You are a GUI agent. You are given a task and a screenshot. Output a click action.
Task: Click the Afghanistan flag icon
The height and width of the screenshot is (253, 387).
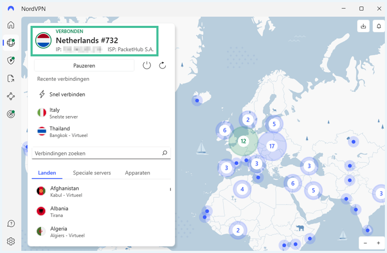pyautogui.click(x=41, y=191)
